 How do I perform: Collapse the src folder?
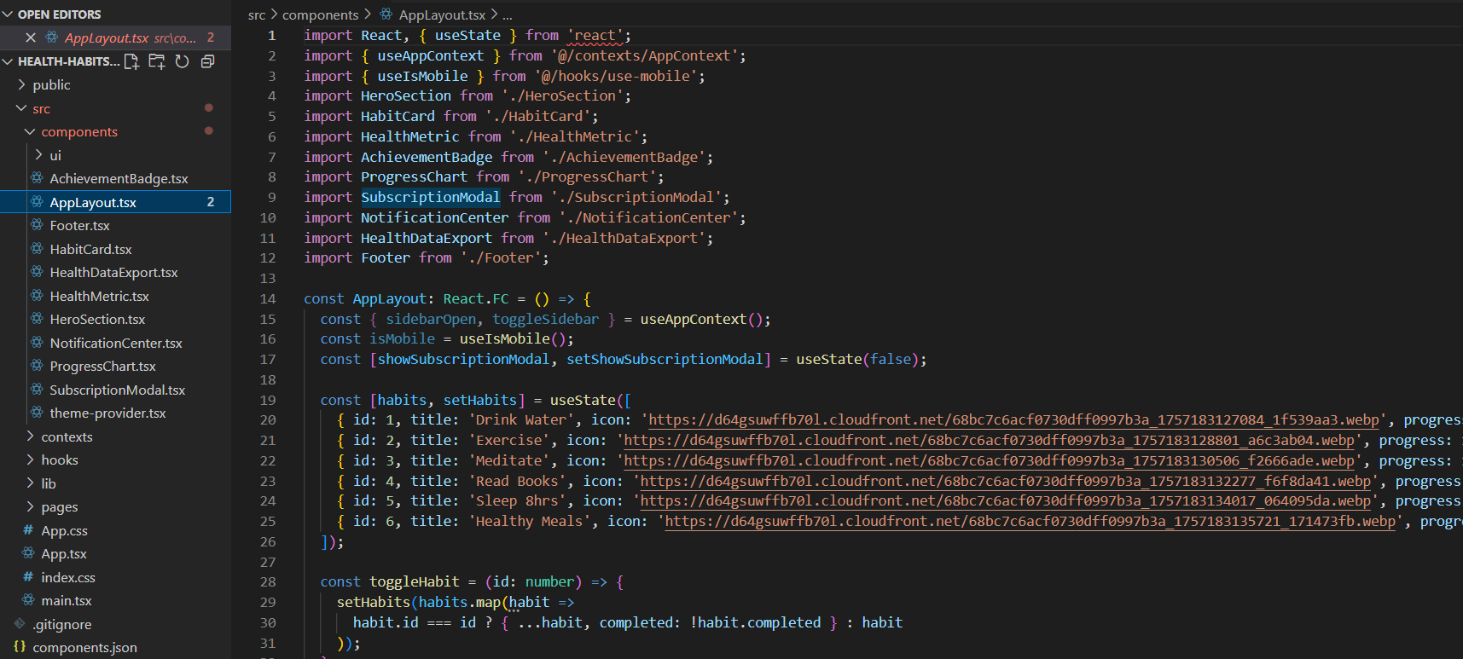pyautogui.click(x=21, y=108)
